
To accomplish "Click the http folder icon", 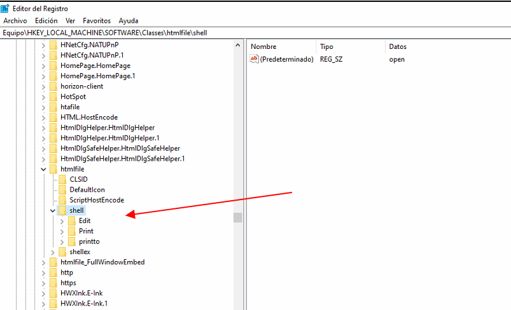I will (x=53, y=273).
